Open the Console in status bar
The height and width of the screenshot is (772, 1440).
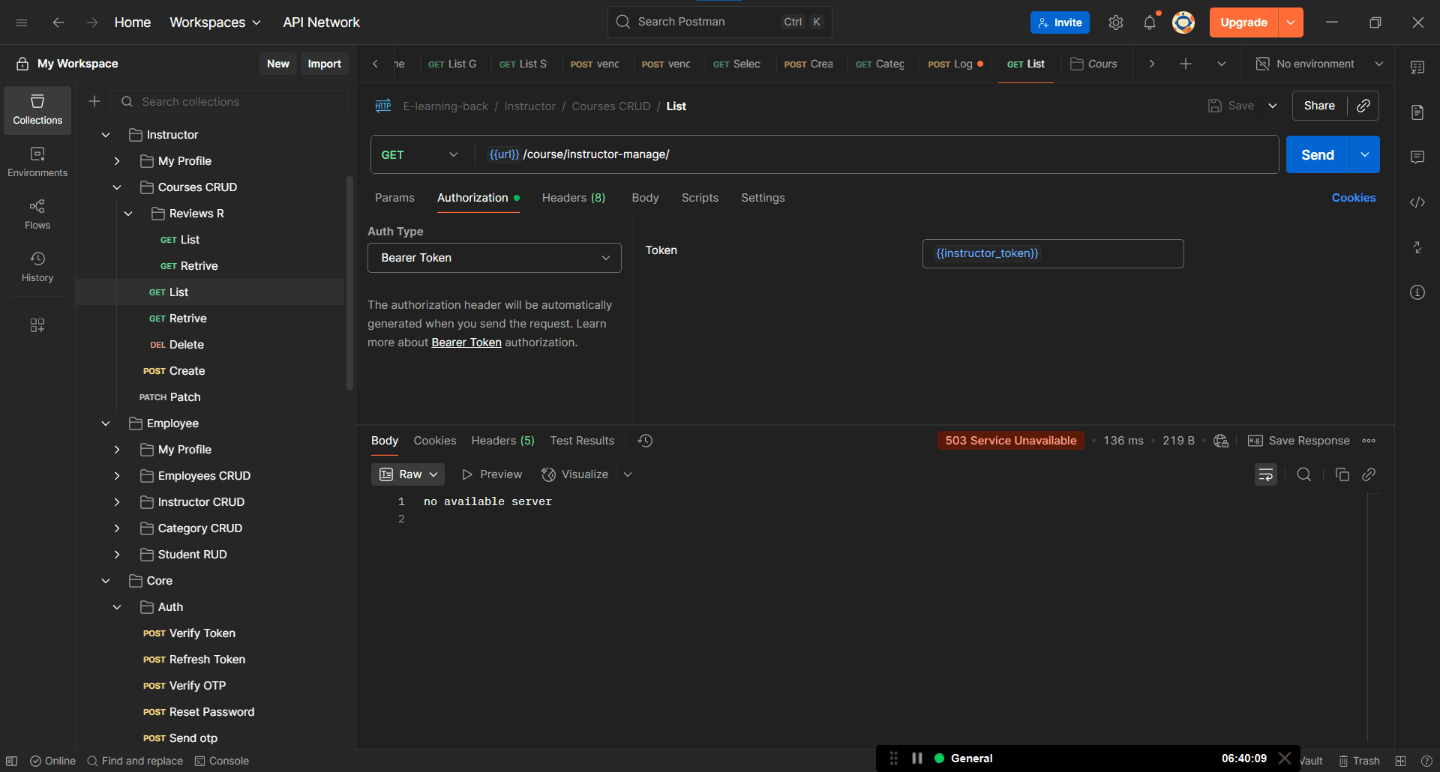222,761
